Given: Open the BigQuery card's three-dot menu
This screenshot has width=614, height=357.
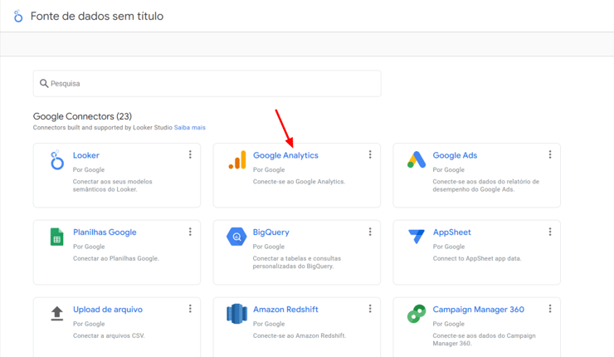Looking at the screenshot, I should (x=370, y=232).
